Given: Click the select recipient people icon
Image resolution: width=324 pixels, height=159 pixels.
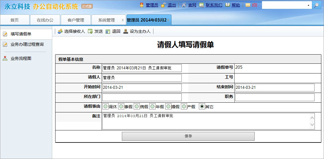Looking at the screenshot, I should (60, 31).
